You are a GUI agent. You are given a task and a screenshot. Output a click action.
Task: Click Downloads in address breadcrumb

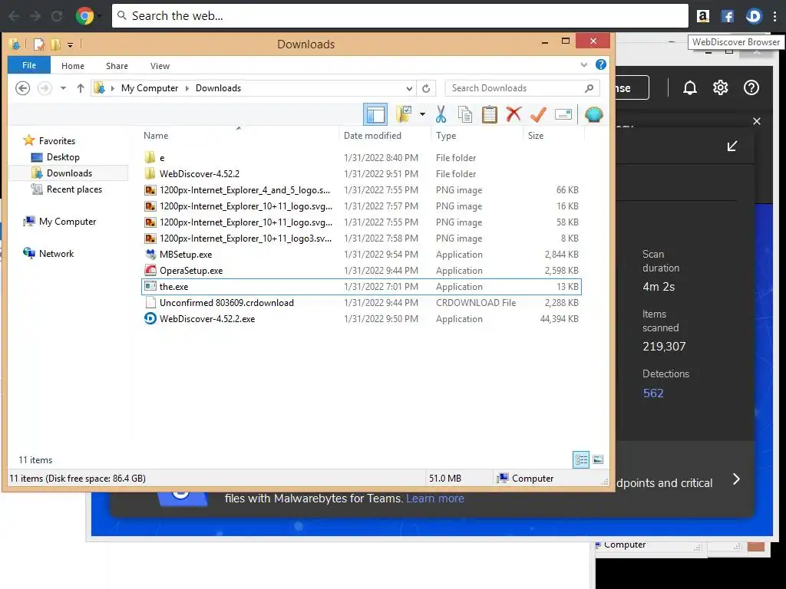click(218, 88)
